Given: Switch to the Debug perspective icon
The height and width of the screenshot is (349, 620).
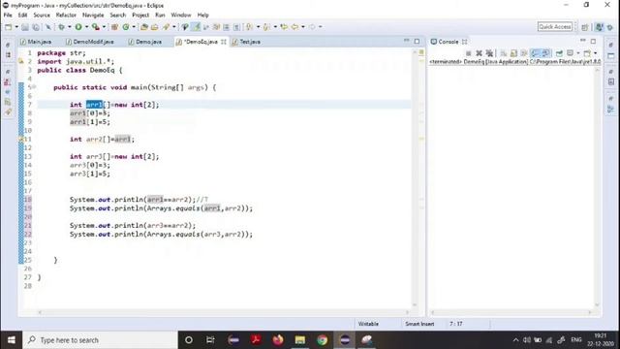Looking at the screenshot, I should (x=610, y=27).
